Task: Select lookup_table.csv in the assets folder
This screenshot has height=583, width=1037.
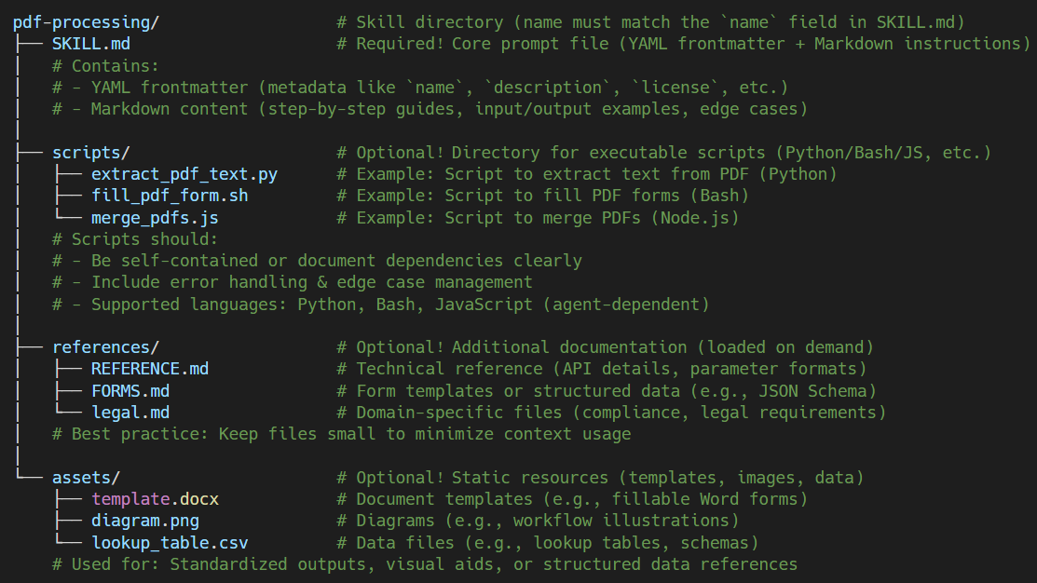Action: [170, 543]
